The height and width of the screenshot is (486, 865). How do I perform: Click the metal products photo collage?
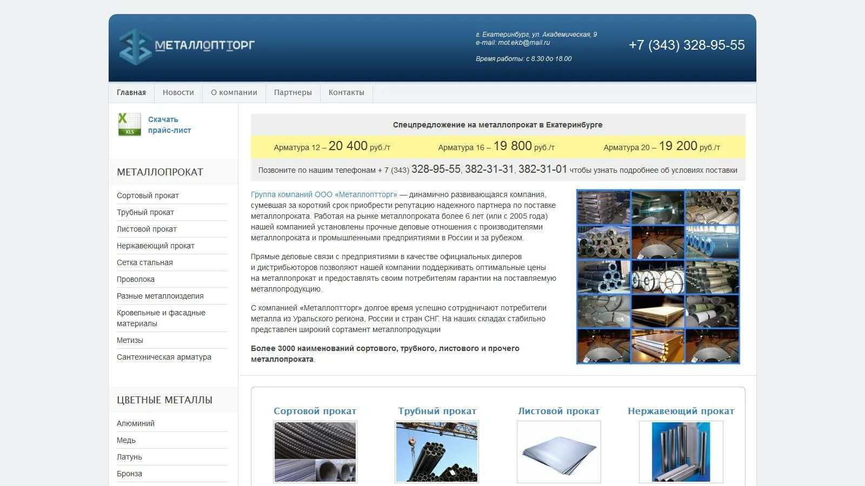[x=658, y=276]
